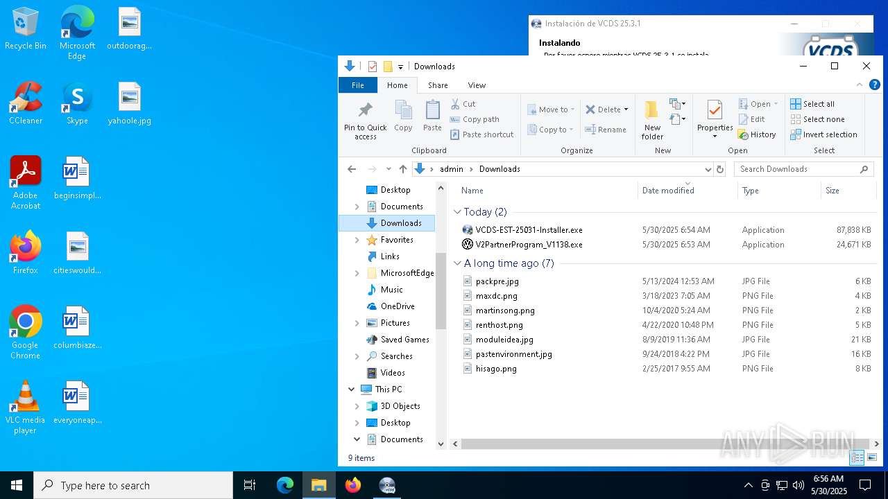The image size is (888, 499).
Task: Go back using the back arrow
Action: click(x=352, y=169)
